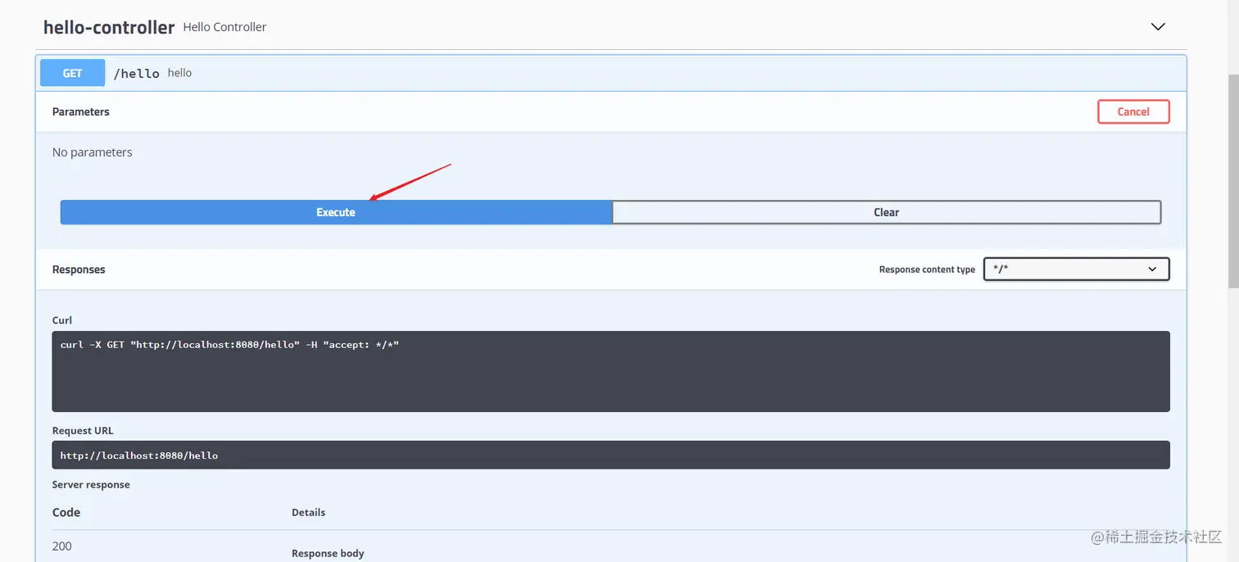The height and width of the screenshot is (562, 1239).
Task: Click the hello-controller heading
Action: click(x=109, y=27)
